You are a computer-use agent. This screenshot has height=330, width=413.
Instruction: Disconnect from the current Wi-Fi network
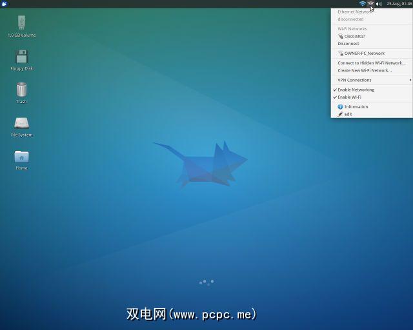pyautogui.click(x=348, y=44)
